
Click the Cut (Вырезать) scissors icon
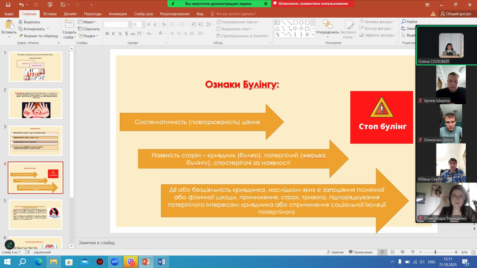click(x=20, y=22)
